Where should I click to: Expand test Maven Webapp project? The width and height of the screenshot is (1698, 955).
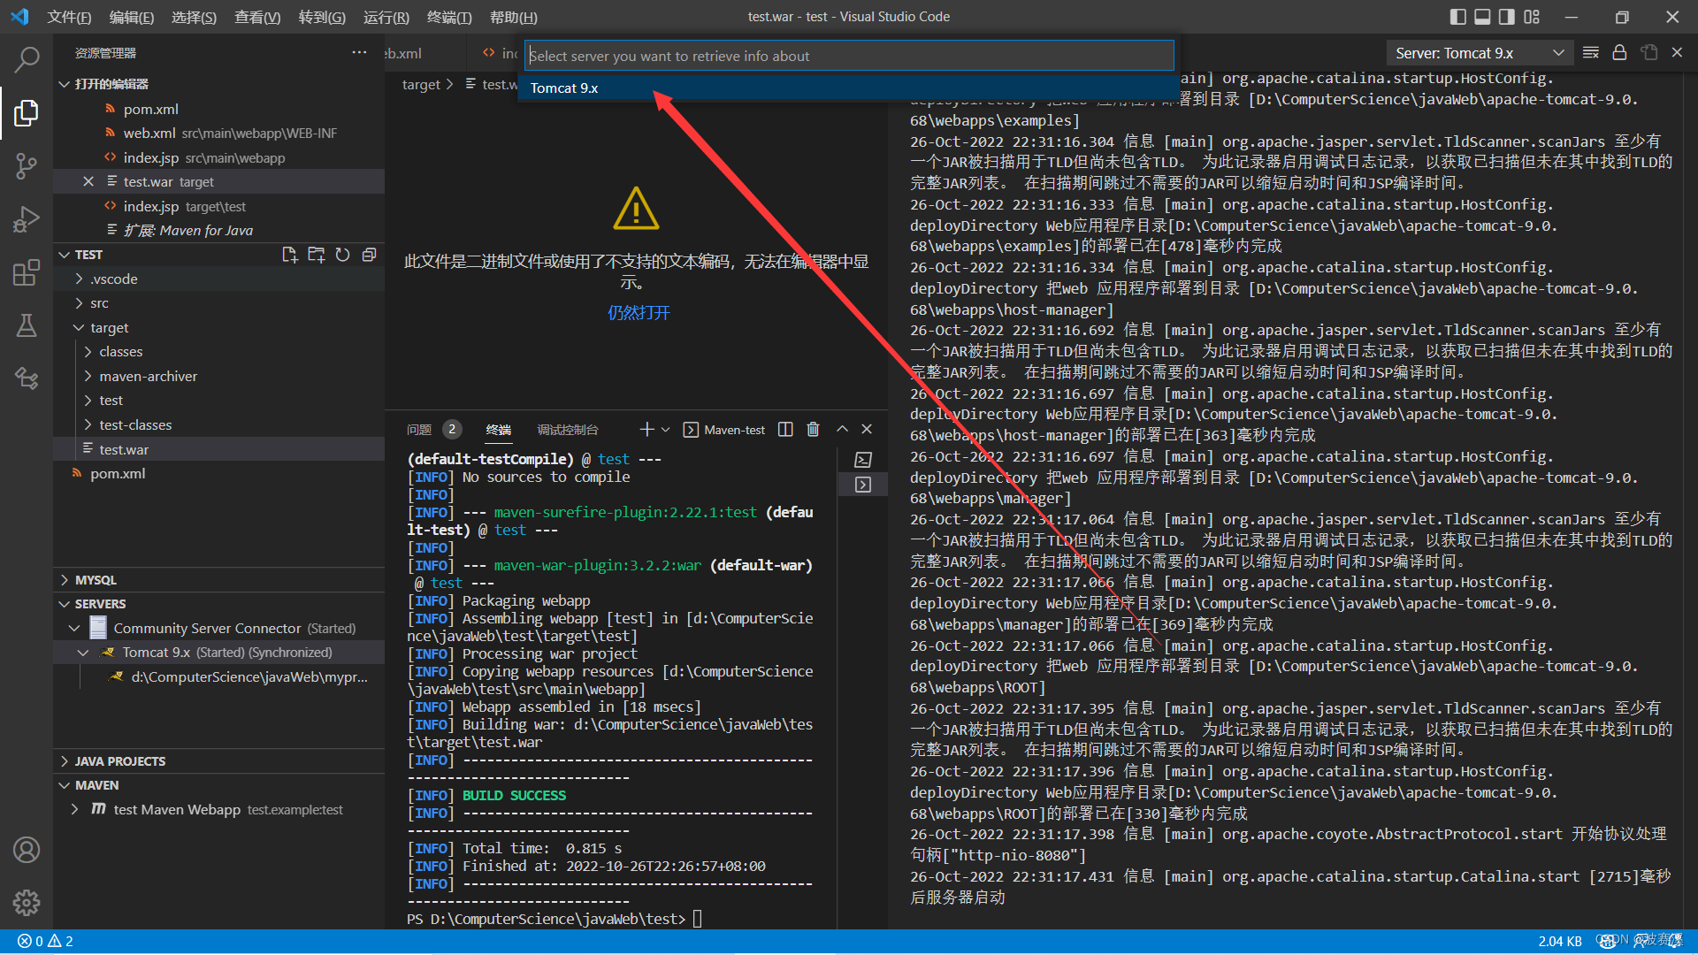coord(74,810)
